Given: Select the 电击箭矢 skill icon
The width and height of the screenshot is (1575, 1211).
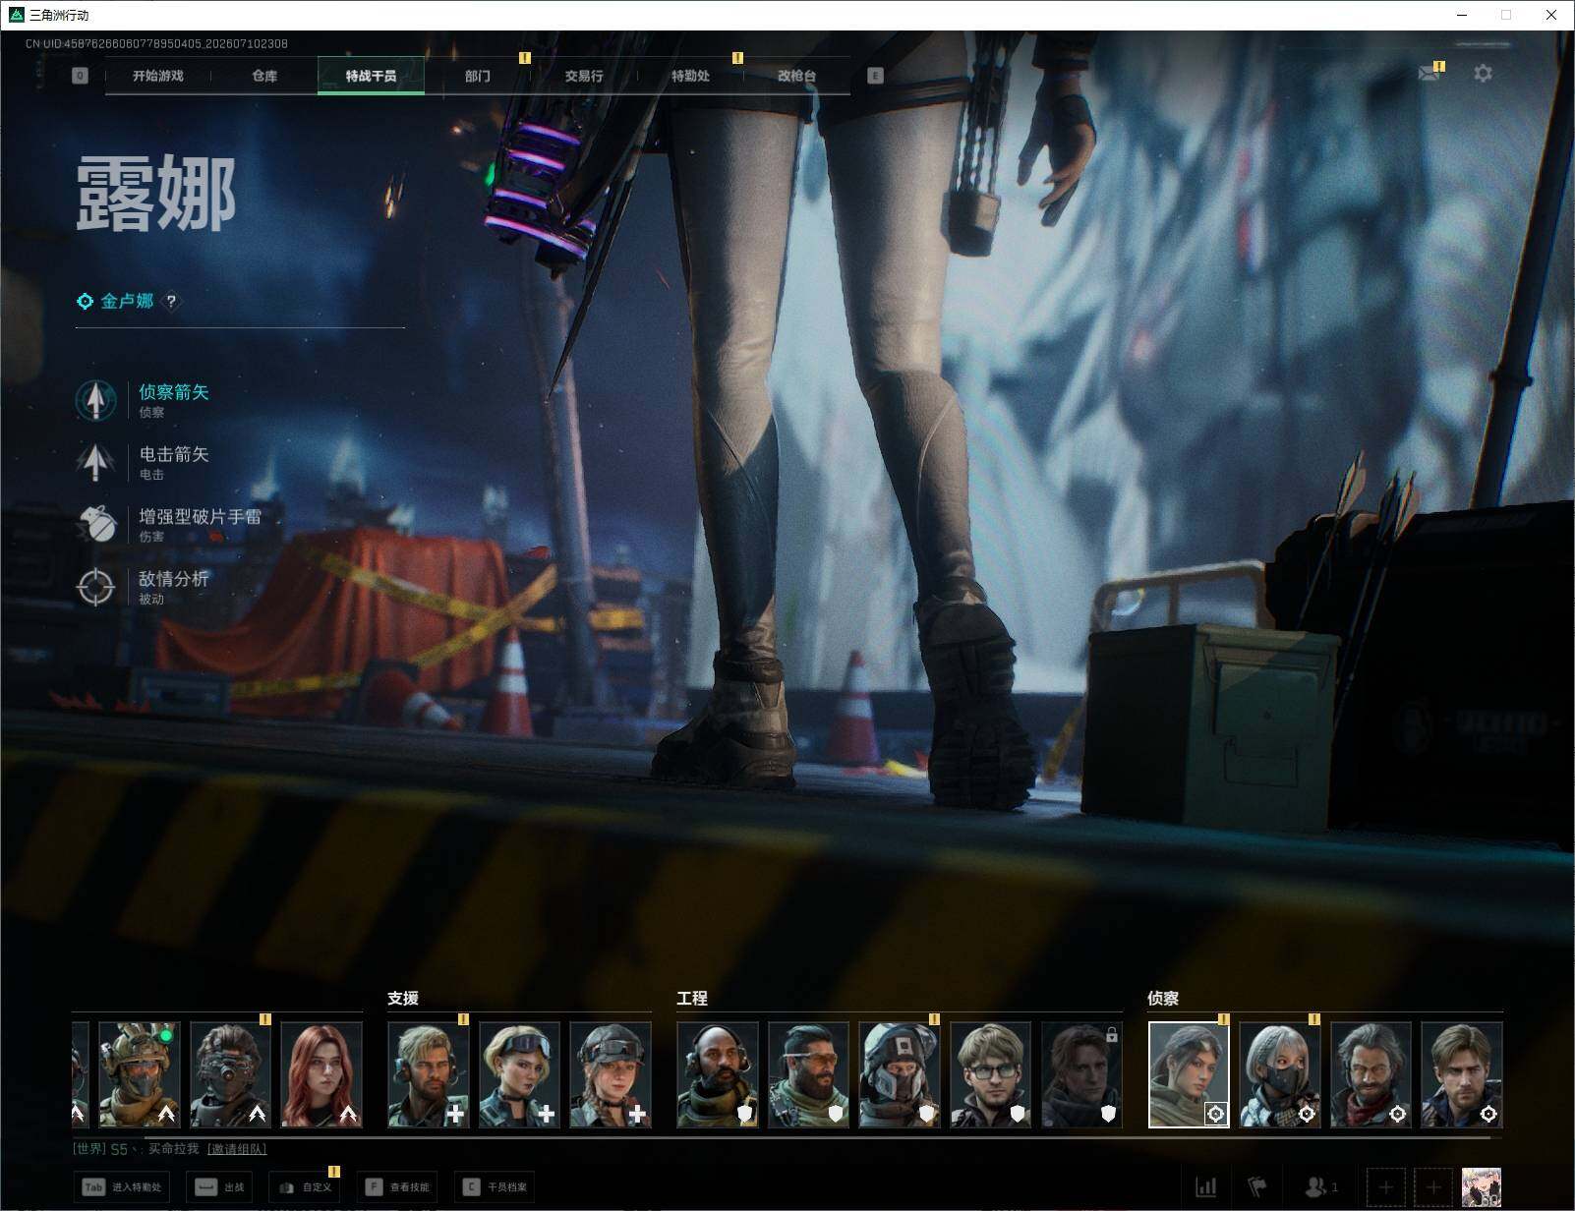Looking at the screenshot, I should coord(95,462).
